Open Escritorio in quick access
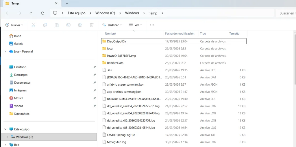Viewport: 296px width, 147px height. [18, 67]
